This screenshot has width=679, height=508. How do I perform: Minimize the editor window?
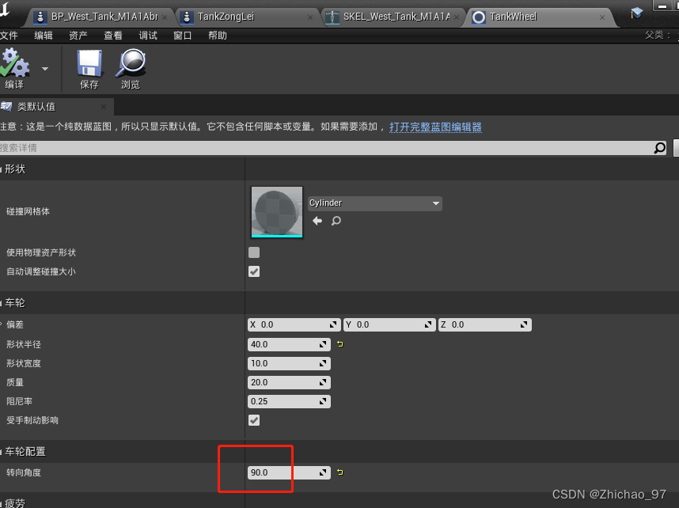coord(662,6)
